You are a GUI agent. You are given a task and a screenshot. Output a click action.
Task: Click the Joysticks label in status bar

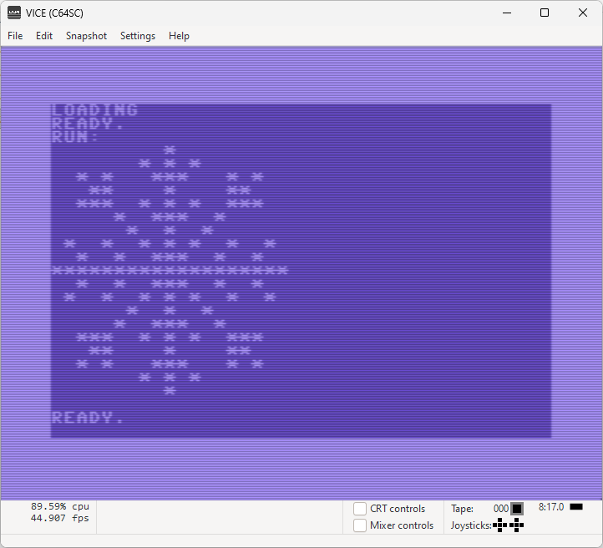[471, 525]
